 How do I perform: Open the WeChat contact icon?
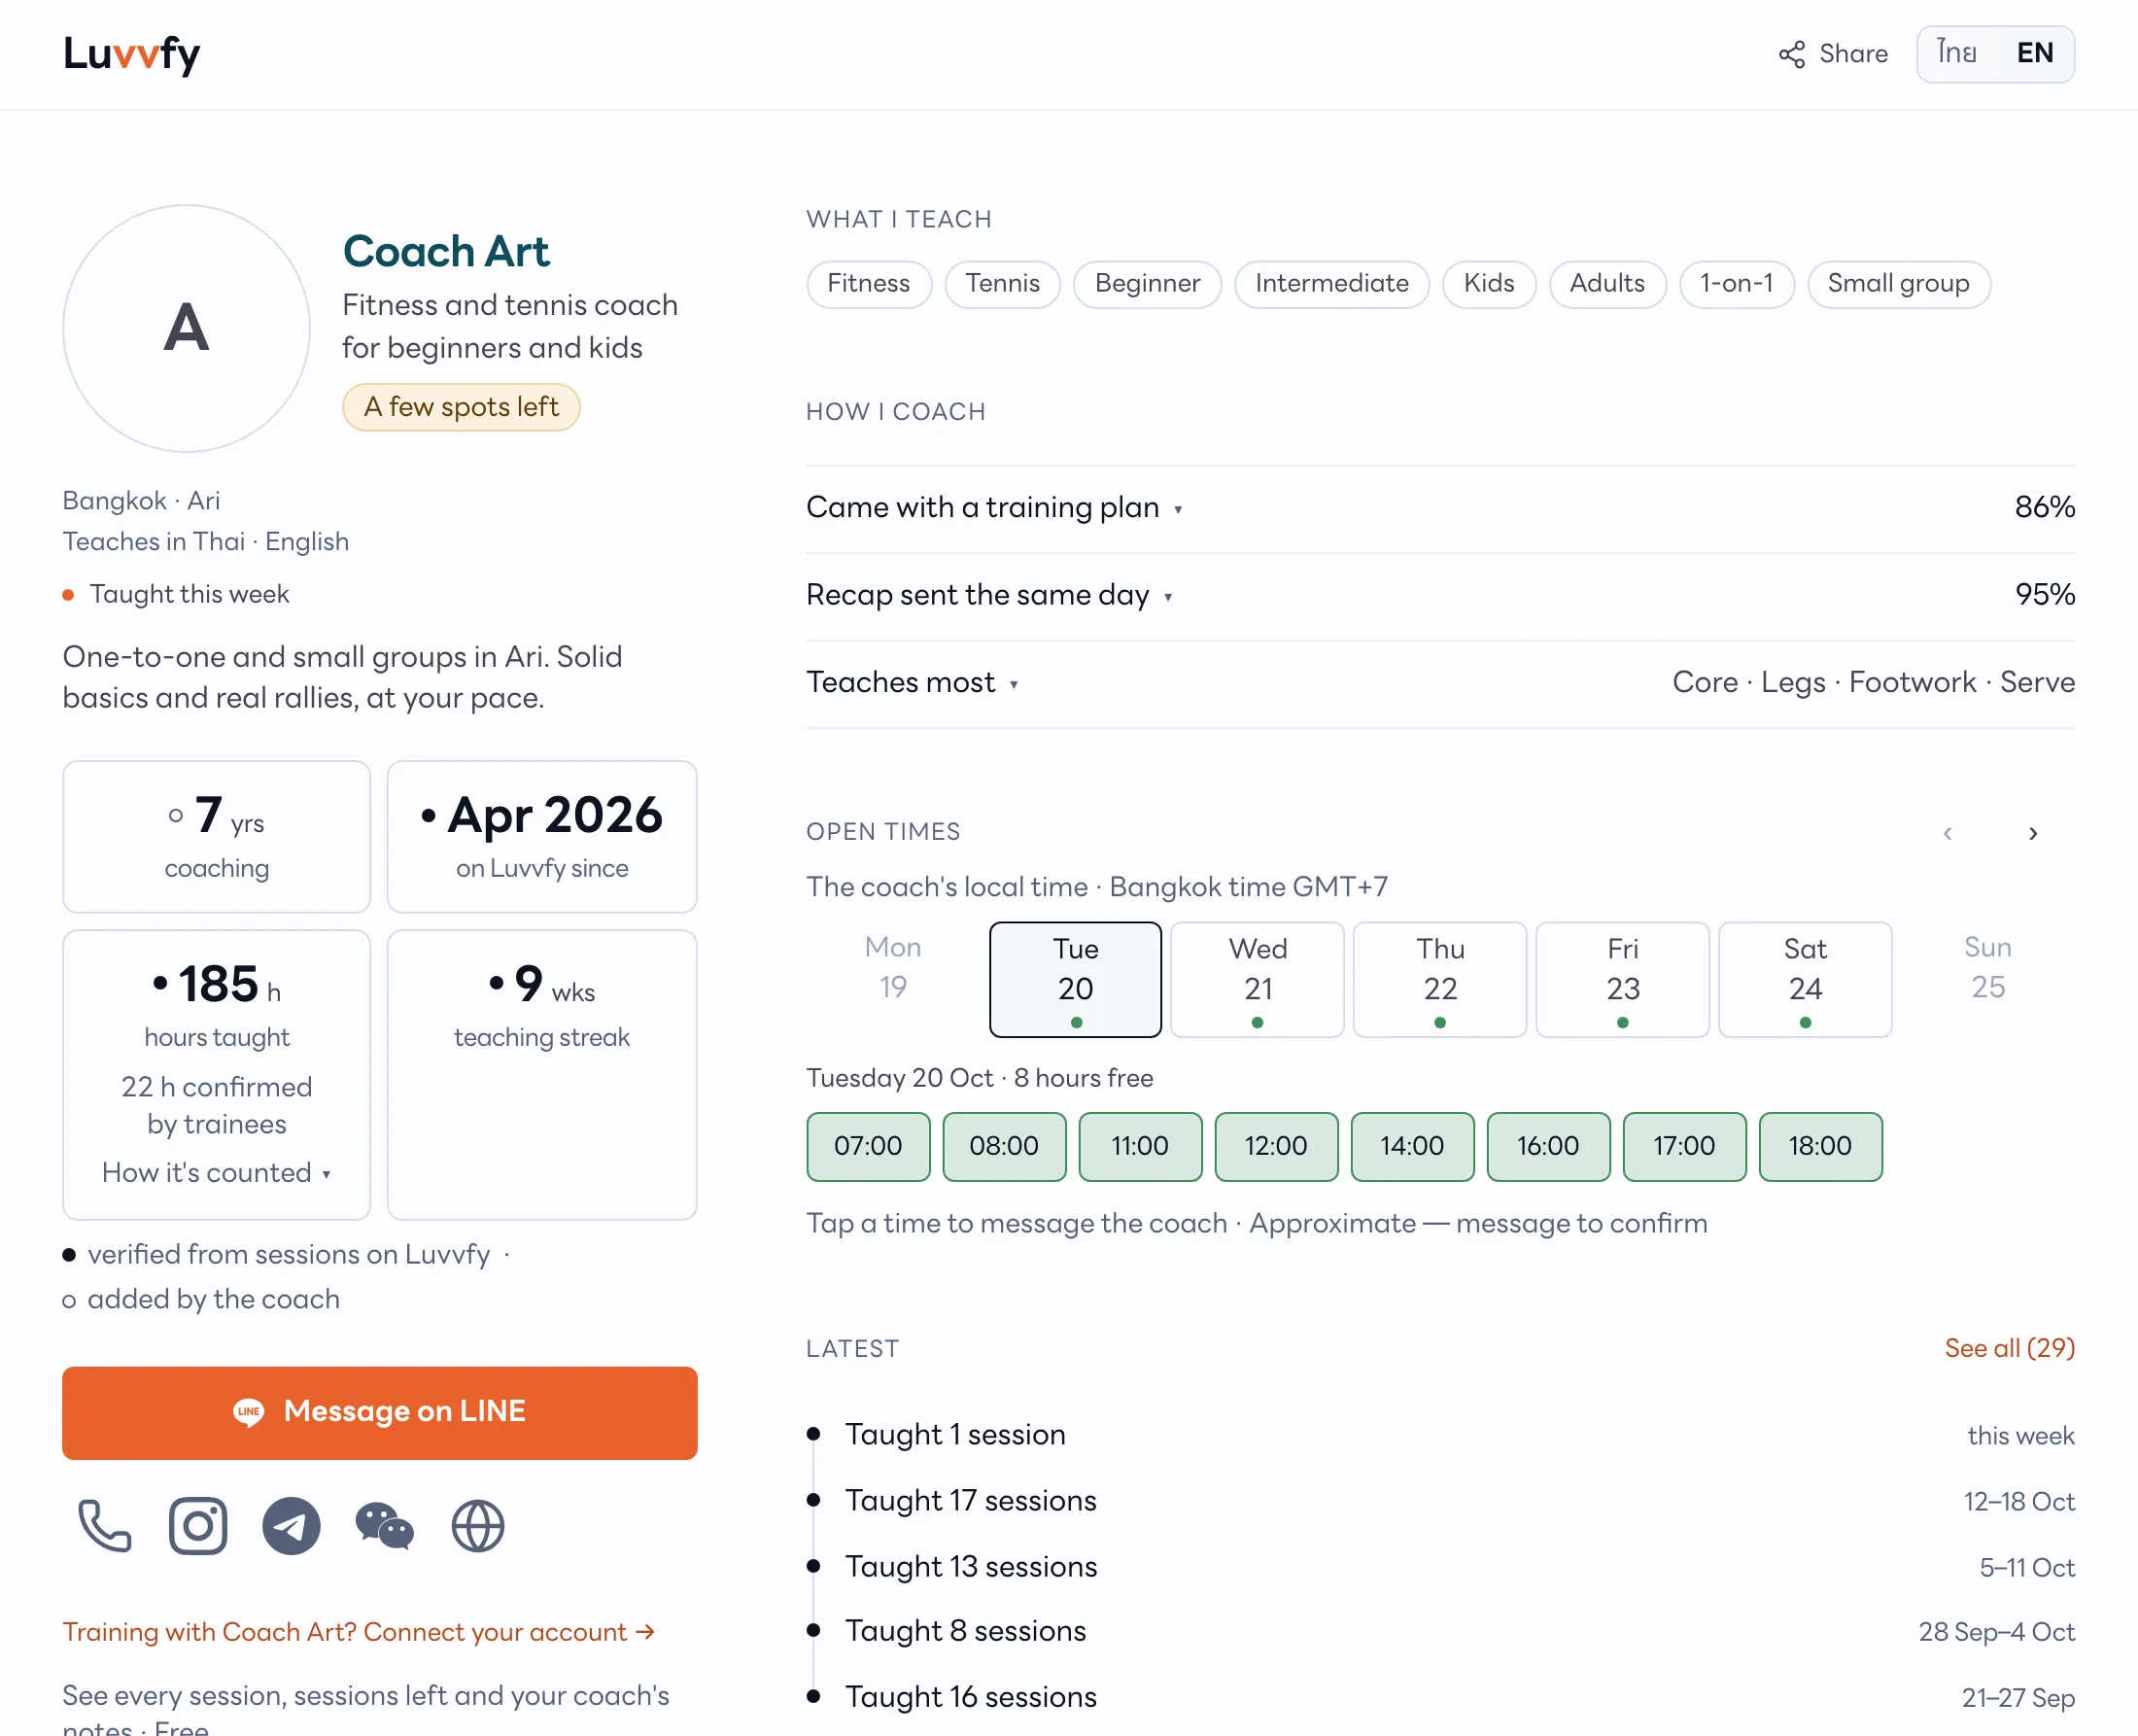pyautogui.click(x=385, y=1526)
